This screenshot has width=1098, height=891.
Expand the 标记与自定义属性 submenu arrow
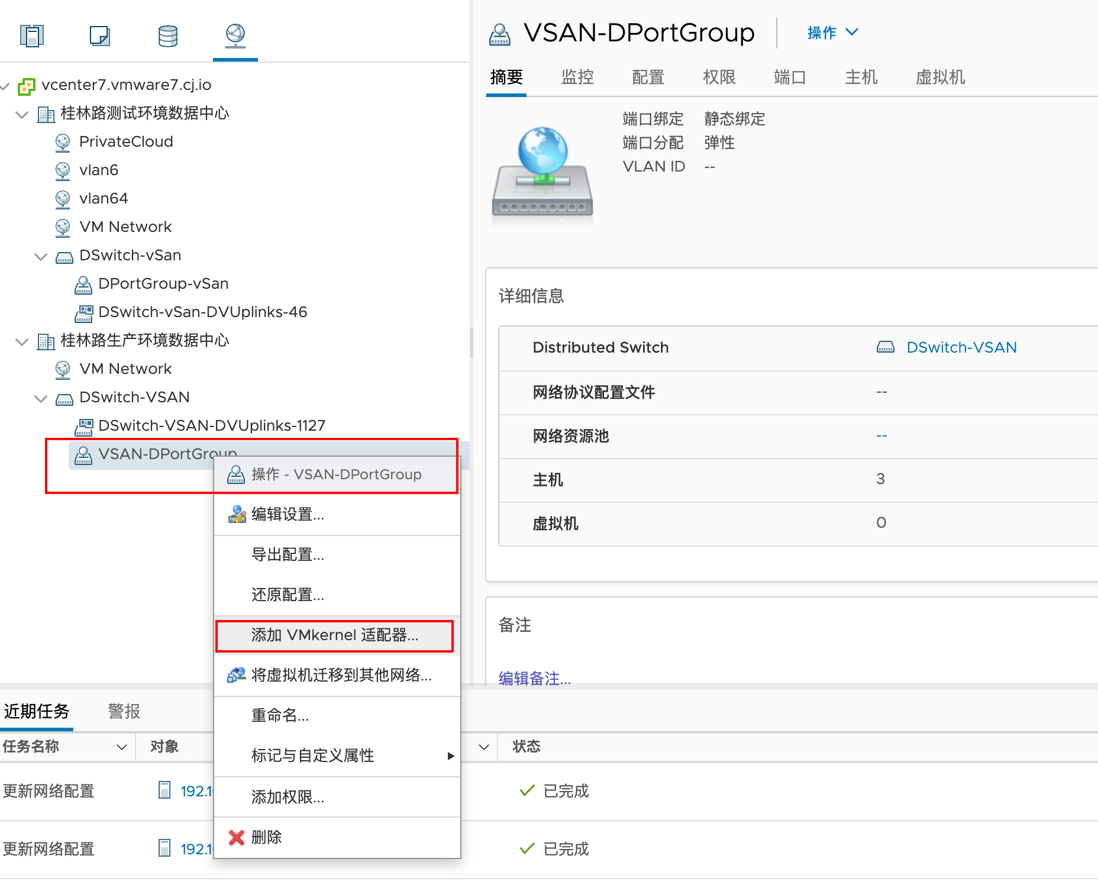[x=451, y=756]
